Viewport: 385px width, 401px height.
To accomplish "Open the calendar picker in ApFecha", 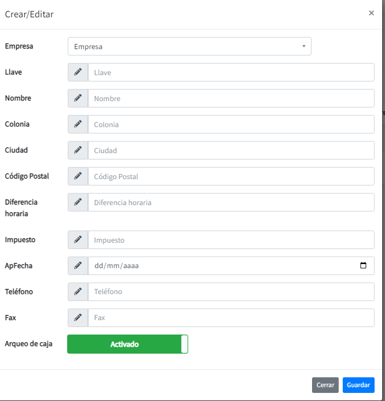I will (364, 266).
